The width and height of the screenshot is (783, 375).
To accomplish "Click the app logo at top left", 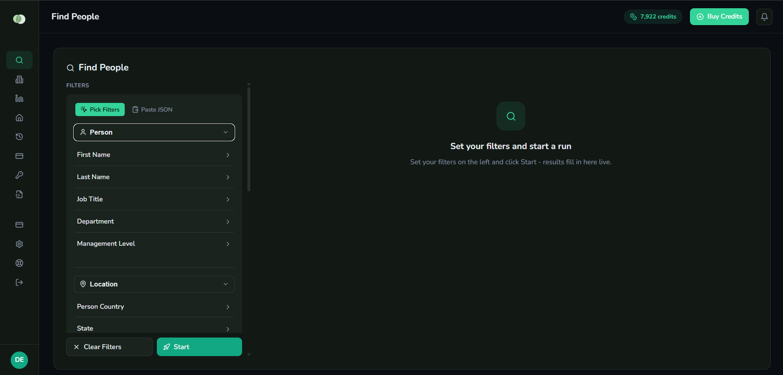I will pyautogui.click(x=19, y=19).
